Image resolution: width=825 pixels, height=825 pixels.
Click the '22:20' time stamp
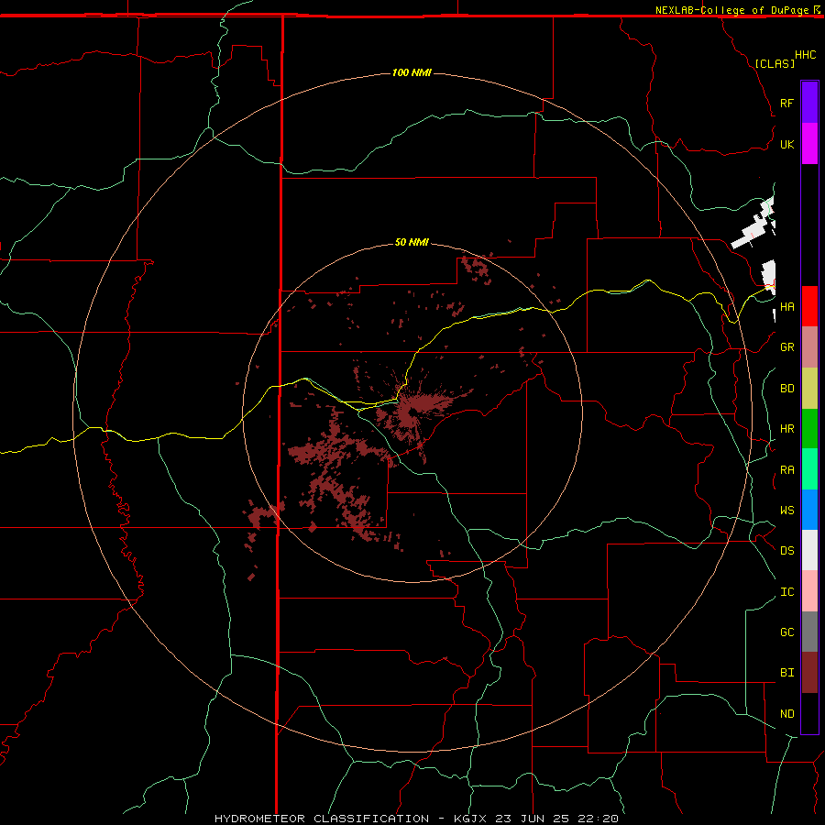(597, 819)
